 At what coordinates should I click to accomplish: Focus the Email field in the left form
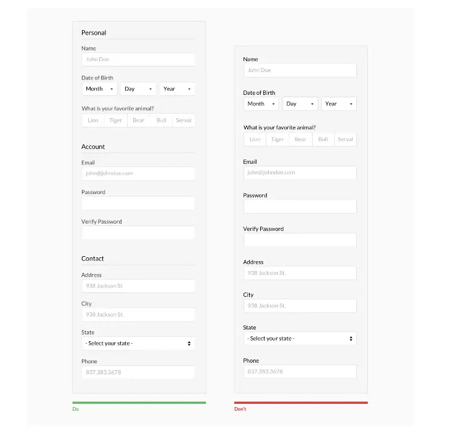pos(138,174)
